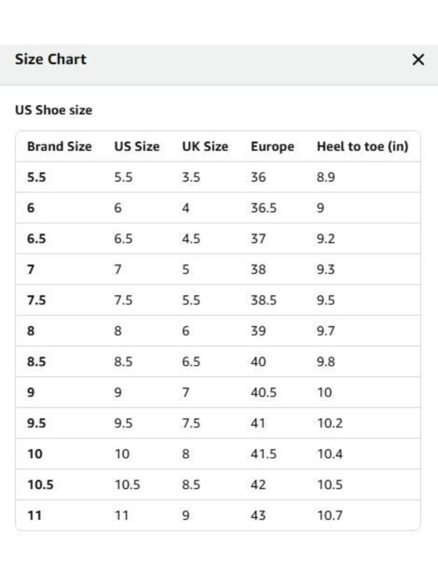Viewport: 438px width, 584px height.
Task: Click the Brand Size column header
Action: coord(59,146)
